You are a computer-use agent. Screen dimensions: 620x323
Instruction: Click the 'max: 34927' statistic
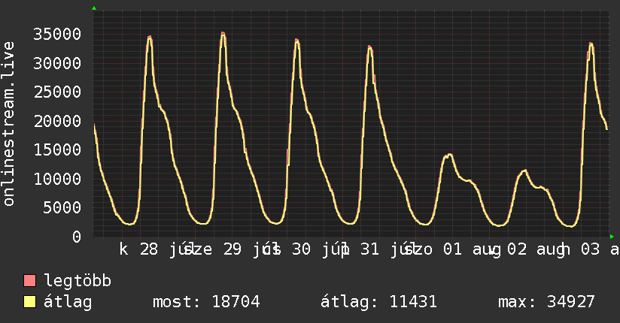click(546, 302)
